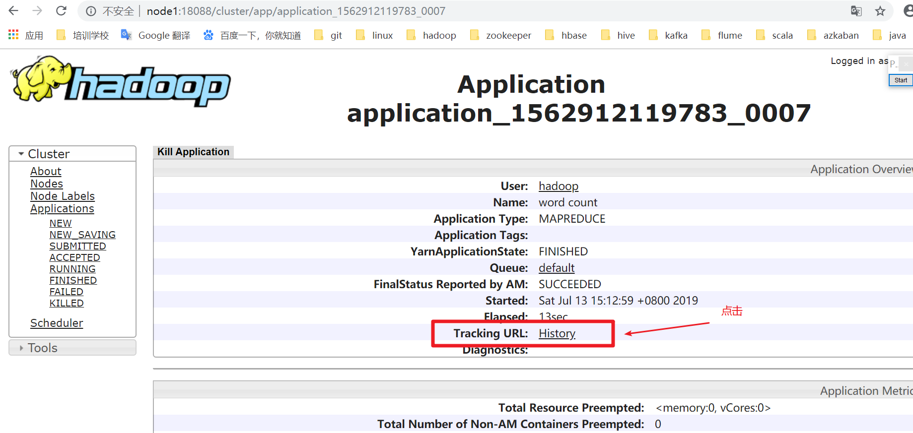
Task: Open the kafka bookmark folder
Action: coord(668,35)
